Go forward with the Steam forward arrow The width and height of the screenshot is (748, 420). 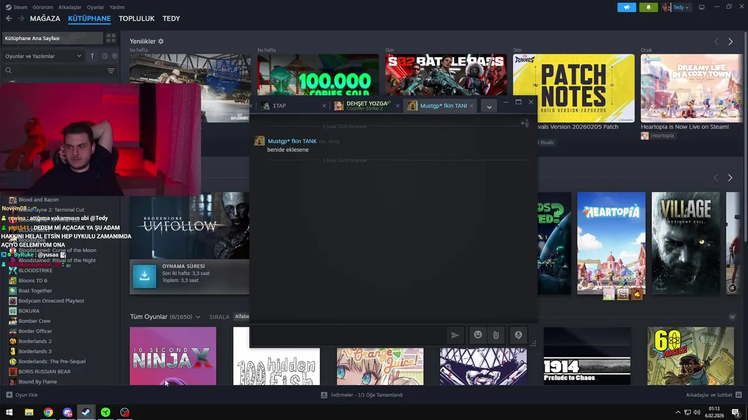click(22, 19)
